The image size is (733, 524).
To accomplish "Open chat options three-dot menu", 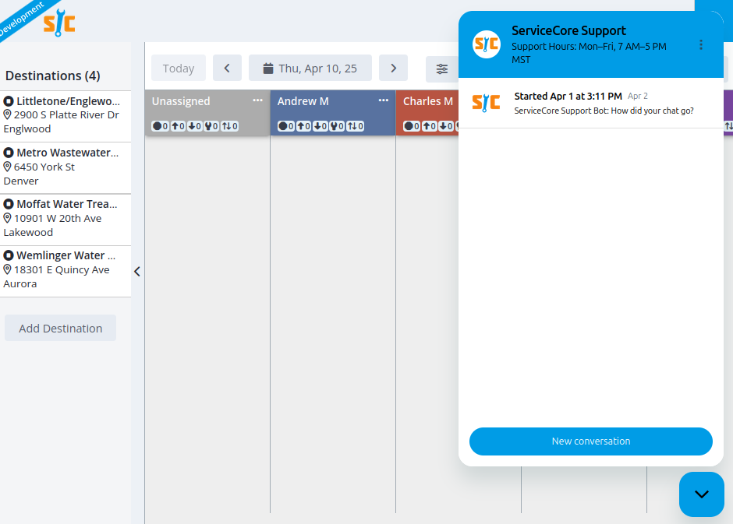I will coord(700,45).
